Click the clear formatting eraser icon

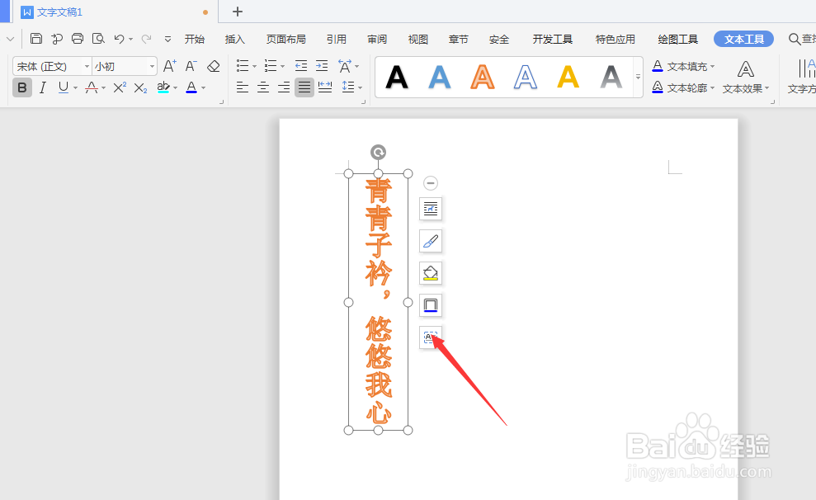[x=212, y=66]
